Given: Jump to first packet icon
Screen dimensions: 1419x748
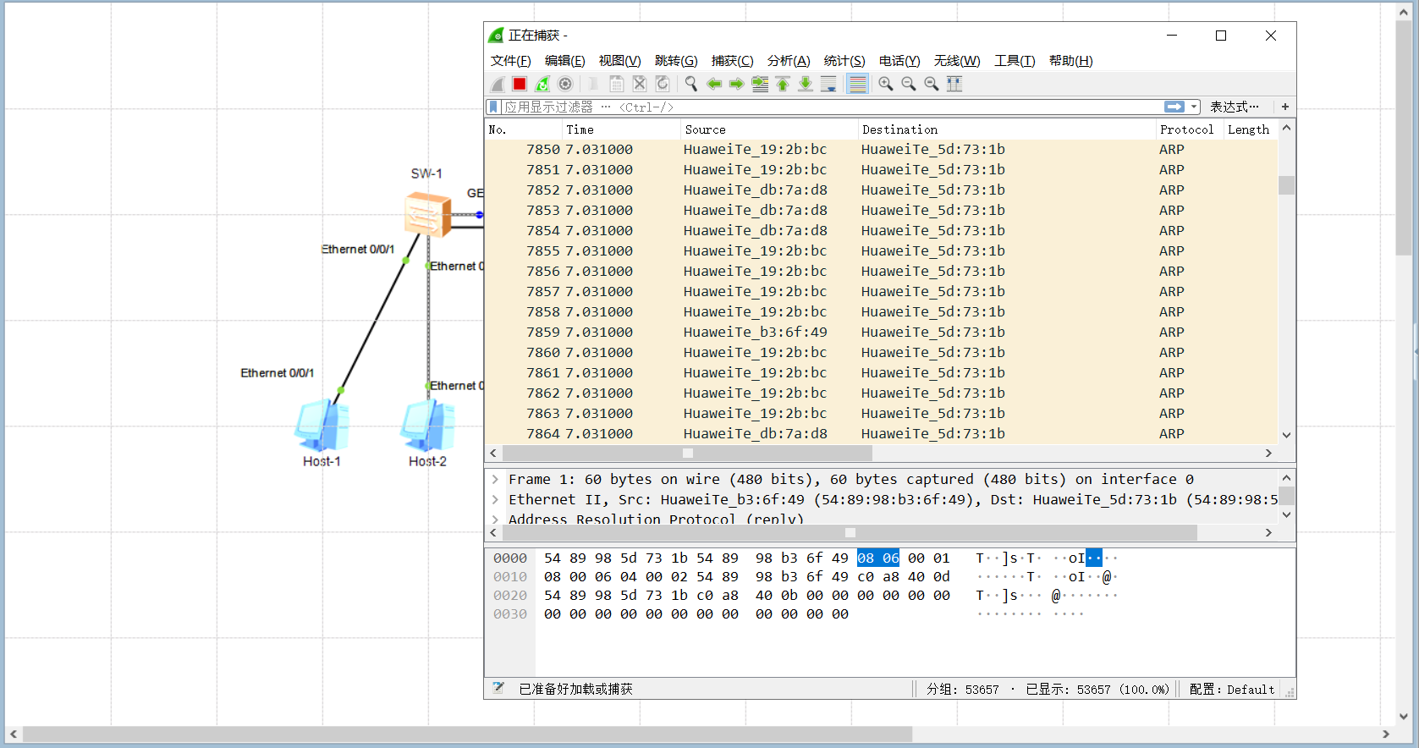Looking at the screenshot, I should click(783, 84).
